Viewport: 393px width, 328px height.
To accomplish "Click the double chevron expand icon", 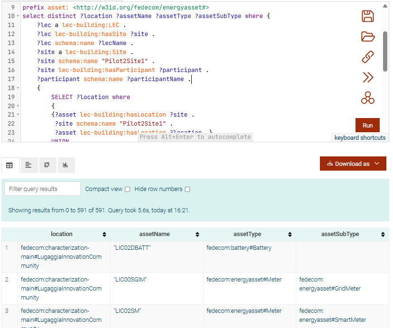I will [368, 77].
